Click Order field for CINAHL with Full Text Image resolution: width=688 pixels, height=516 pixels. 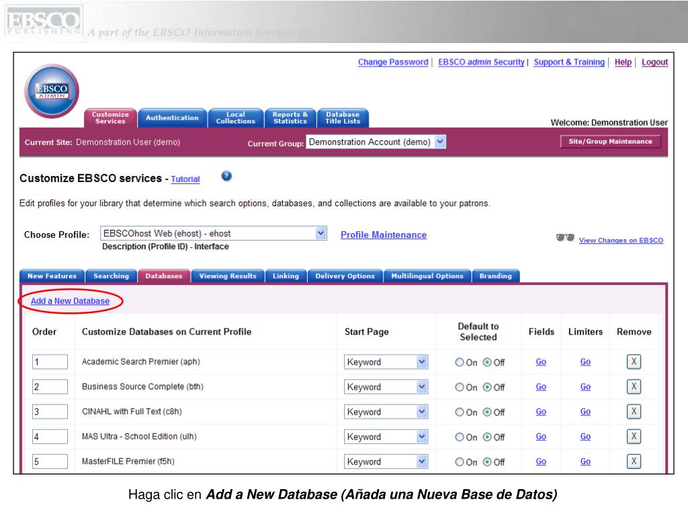50,412
